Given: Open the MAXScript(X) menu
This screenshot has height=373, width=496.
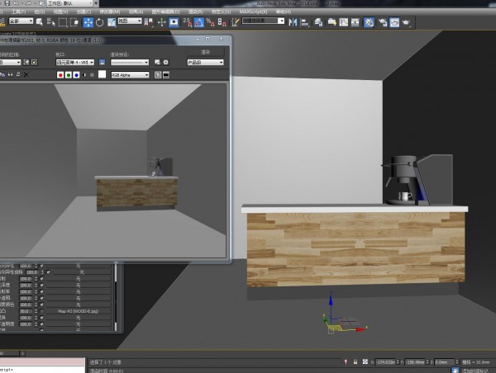Looking at the screenshot, I should click(253, 12).
